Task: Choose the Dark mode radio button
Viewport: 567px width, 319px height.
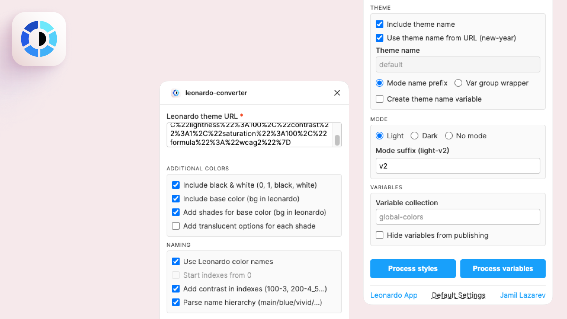Action: pyautogui.click(x=414, y=136)
